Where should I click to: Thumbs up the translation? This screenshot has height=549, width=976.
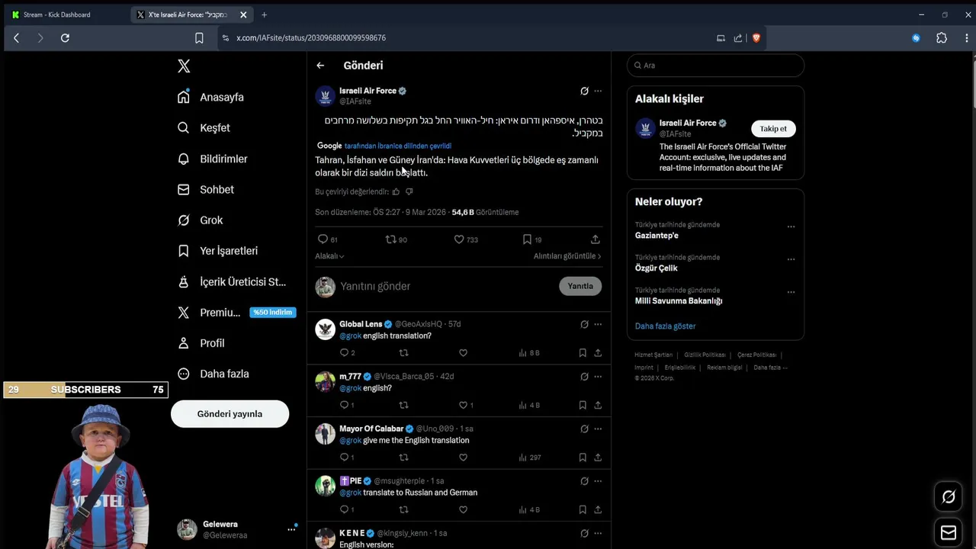click(x=396, y=192)
